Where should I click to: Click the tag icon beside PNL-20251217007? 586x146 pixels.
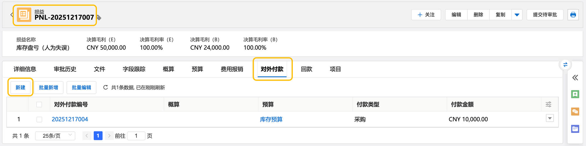(99, 18)
